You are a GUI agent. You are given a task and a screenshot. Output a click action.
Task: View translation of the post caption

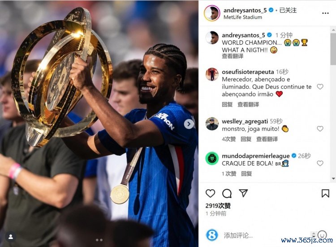pyautogui.click(x=233, y=56)
